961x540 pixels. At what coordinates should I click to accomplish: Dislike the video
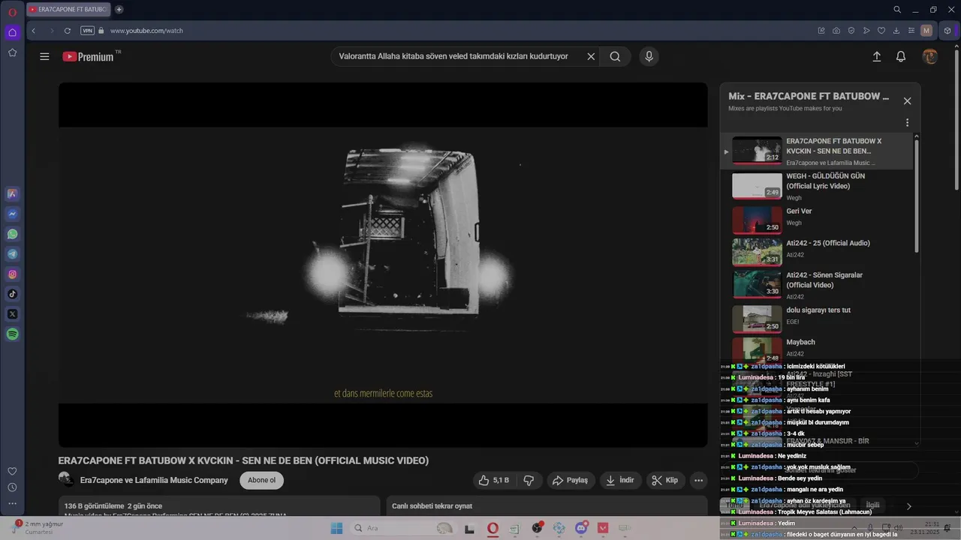[x=529, y=480]
